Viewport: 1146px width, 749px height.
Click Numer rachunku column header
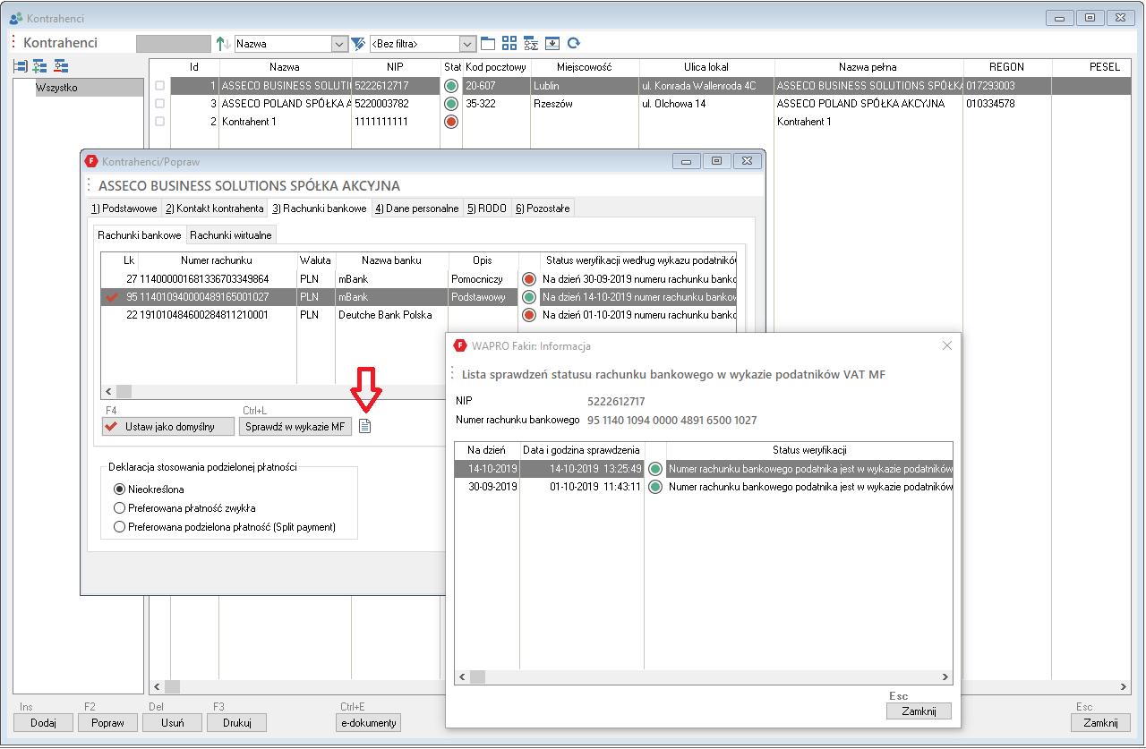(216, 260)
